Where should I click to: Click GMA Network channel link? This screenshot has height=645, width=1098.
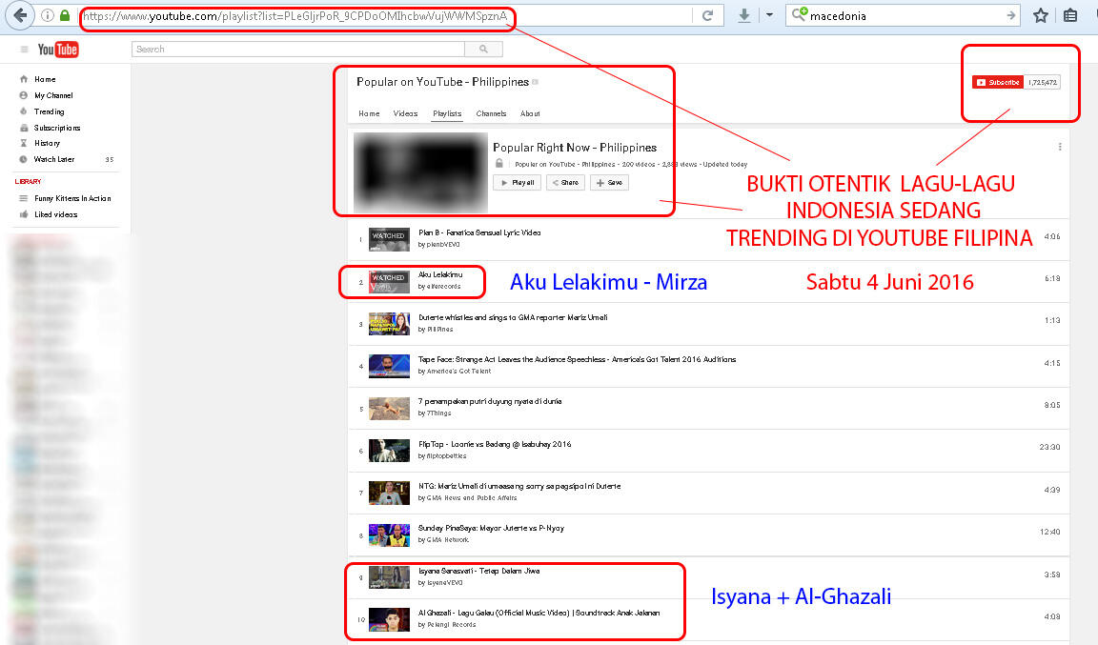click(x=447, y=540)
